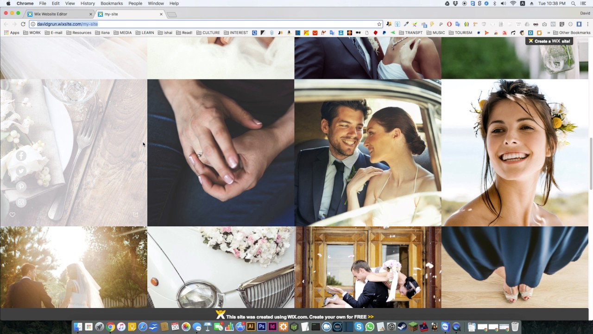Open the white car with bouquet photo
The width and height of the screenshot is (593, 334).
[x=221, y=267]
